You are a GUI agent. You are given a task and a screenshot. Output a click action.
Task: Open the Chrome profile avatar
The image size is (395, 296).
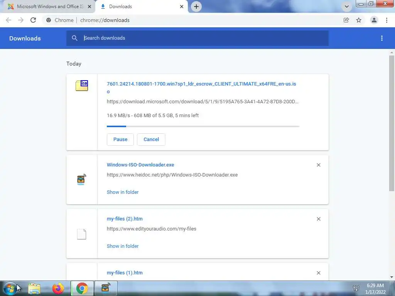(374, 20)
